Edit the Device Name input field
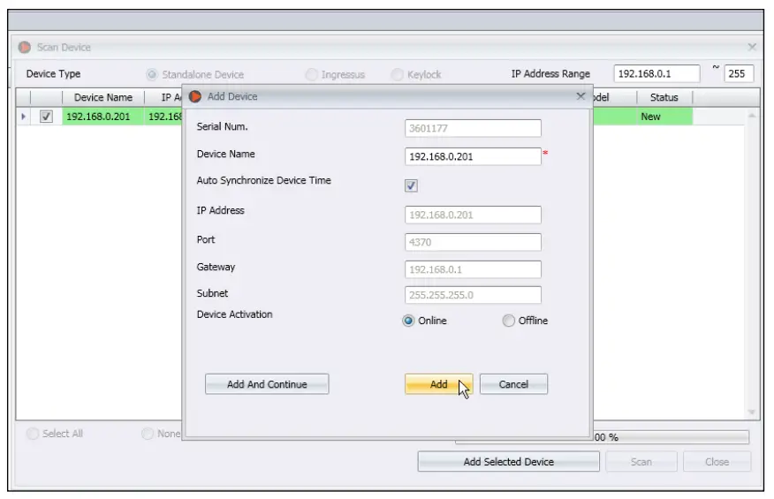Screen dimensions: 774x499 tap(473, 156)
